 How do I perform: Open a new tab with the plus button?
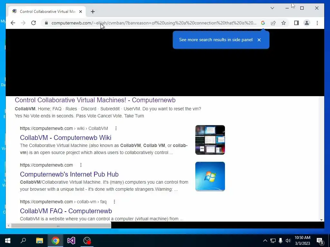93,12
